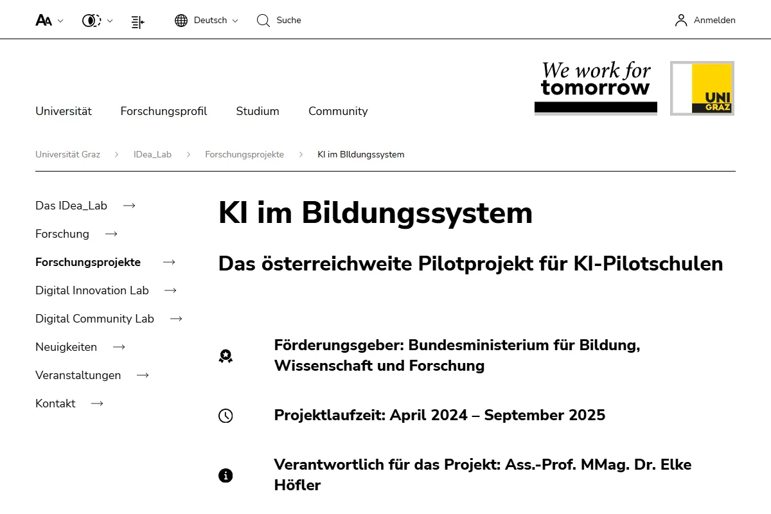
Task: Open Digital Innovation Lab sidebar item
Action: point(92,290)
